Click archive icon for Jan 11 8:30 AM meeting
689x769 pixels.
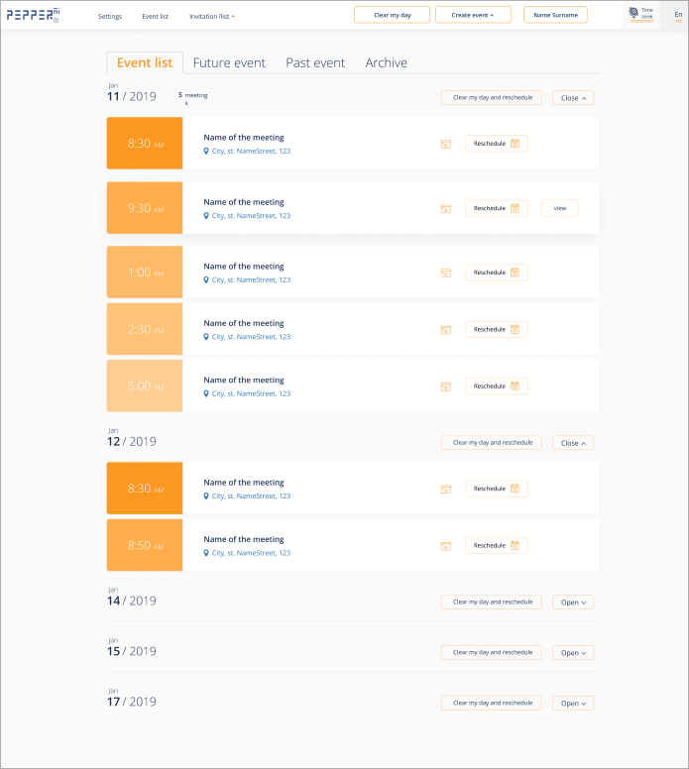pyautogui.click(x=445, y=145)
